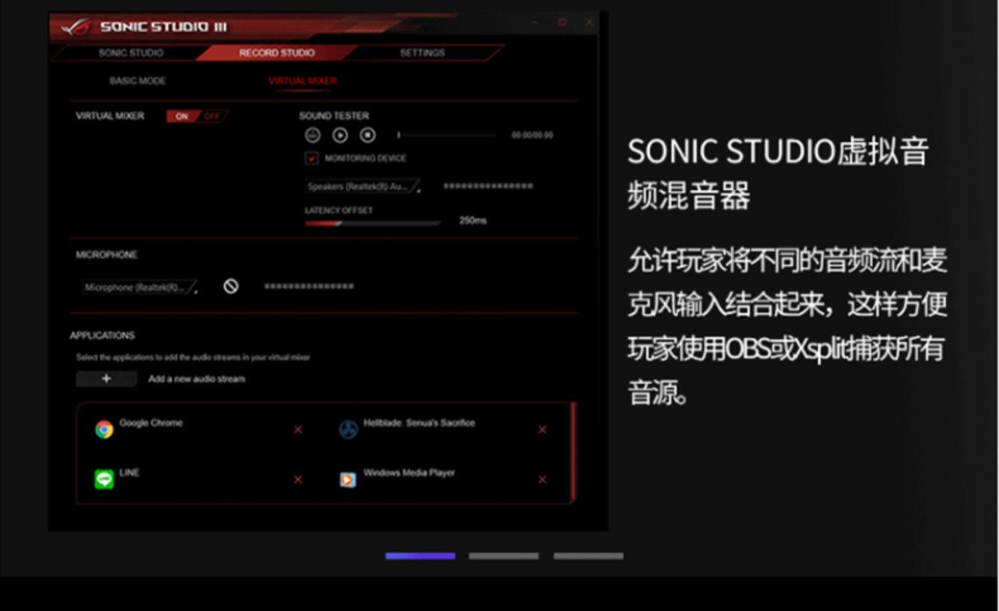The height and width of the screenshot is (611, 999).
Task: Open the Microphone (Realtek) device dropdown
Action: (139, 287)
